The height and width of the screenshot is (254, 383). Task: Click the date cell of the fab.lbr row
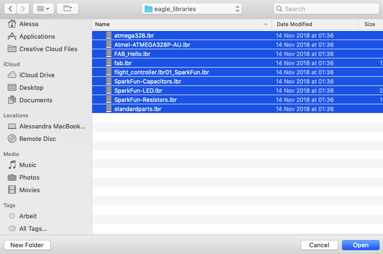(304, 63)
